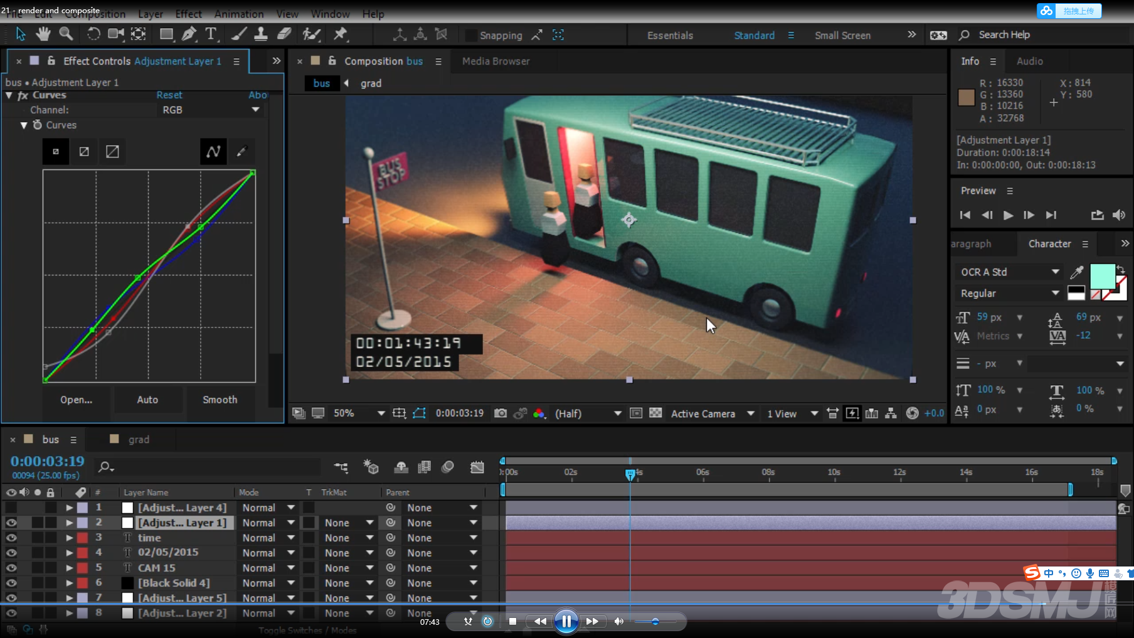
Task: Open the 50% magnification dropdown
Action: 359,413
